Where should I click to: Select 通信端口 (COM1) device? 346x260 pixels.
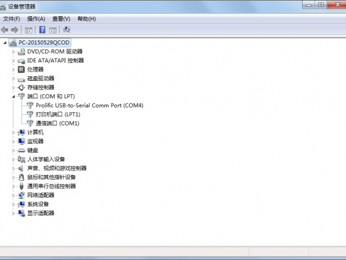click(x=57, y=123)
